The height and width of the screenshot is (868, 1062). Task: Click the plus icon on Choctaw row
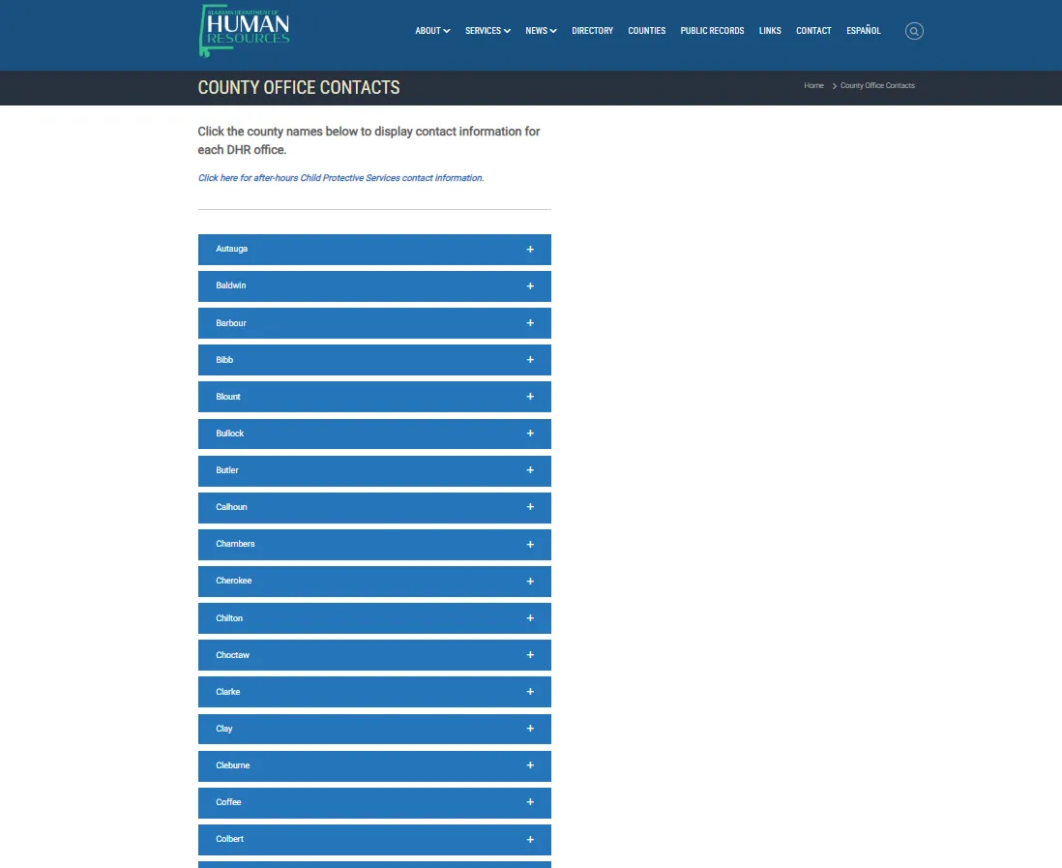(530, 654)
